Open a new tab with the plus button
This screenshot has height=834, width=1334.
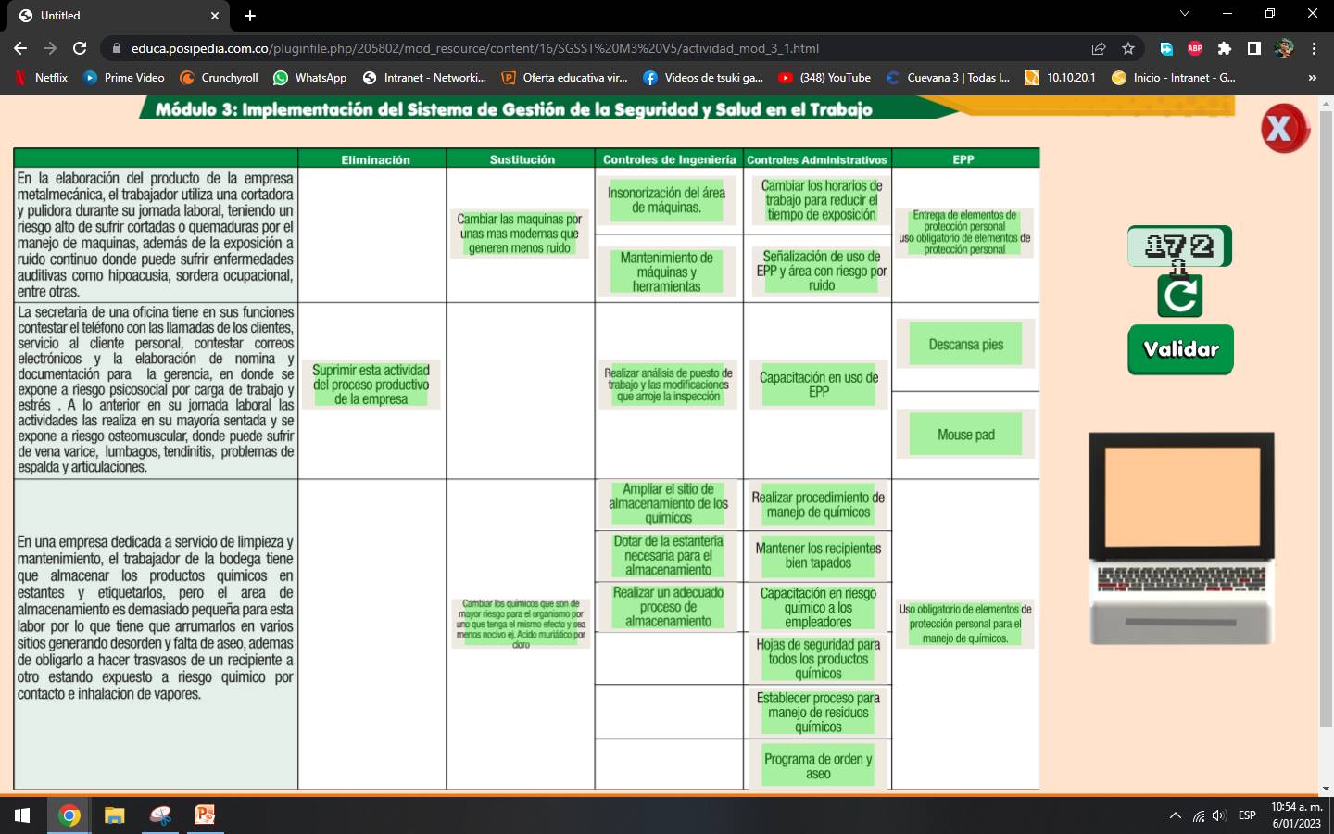point(250,16)
